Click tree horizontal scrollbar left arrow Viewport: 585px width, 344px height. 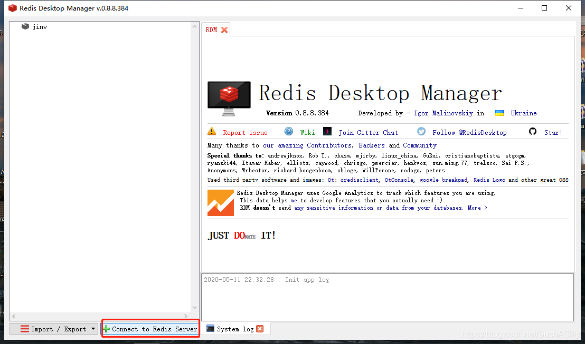point(14,317)
